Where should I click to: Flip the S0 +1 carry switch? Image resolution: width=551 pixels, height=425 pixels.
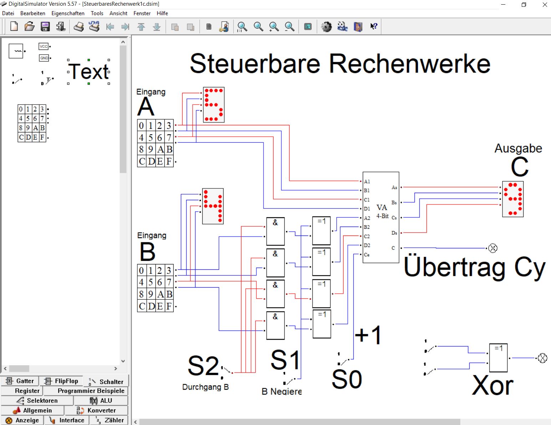pyautogui.click(x=344, y=361)
